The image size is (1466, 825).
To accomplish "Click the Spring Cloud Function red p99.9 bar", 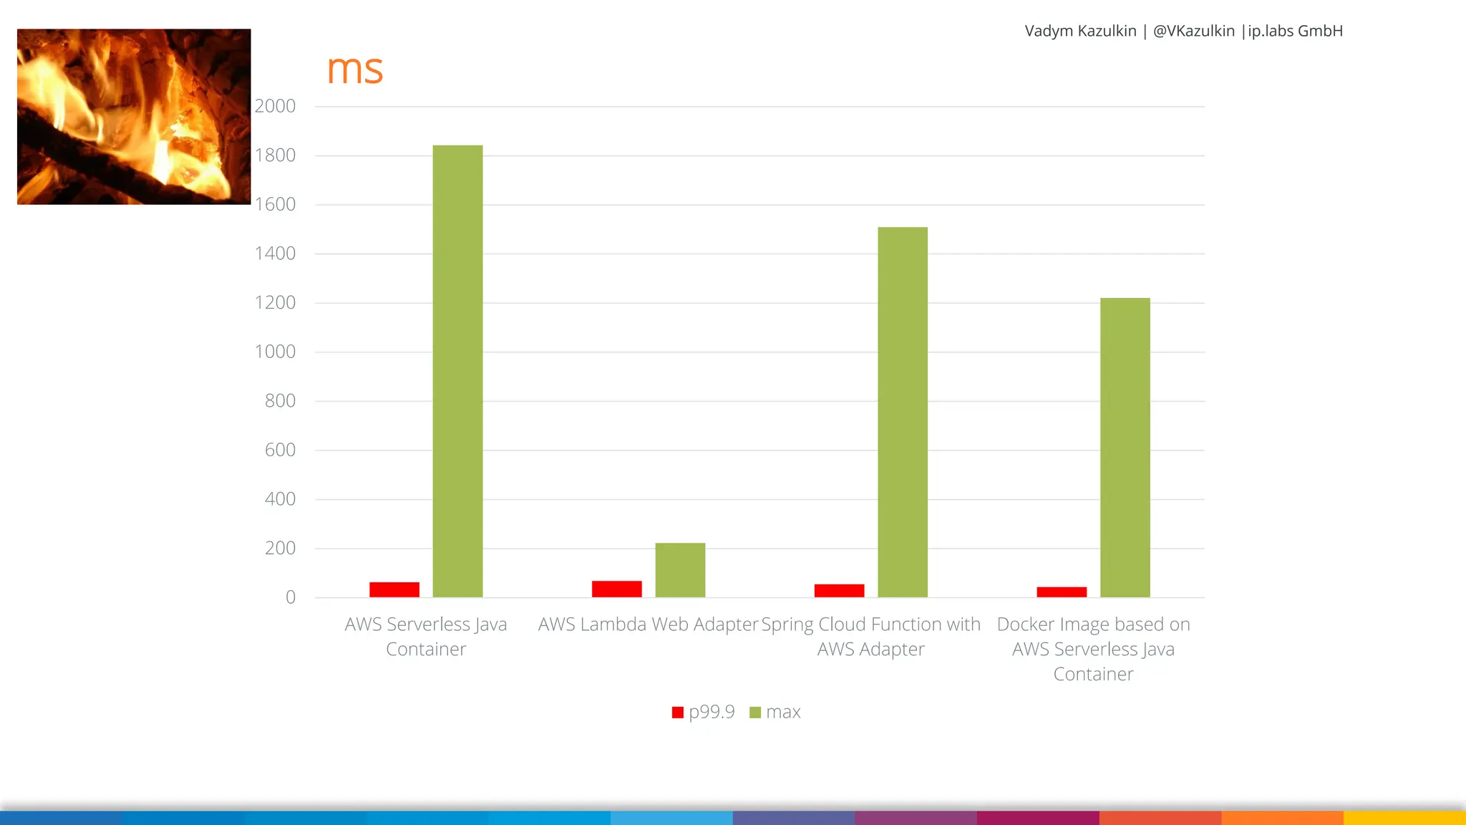I will pyautogui.click(x=839, y=591).
